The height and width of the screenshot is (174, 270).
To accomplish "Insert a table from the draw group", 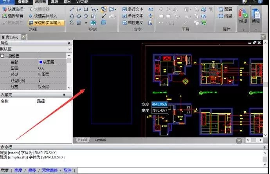I will point(103,23).
